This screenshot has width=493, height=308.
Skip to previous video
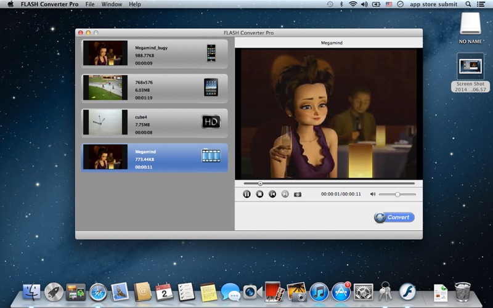click(272, 194)
